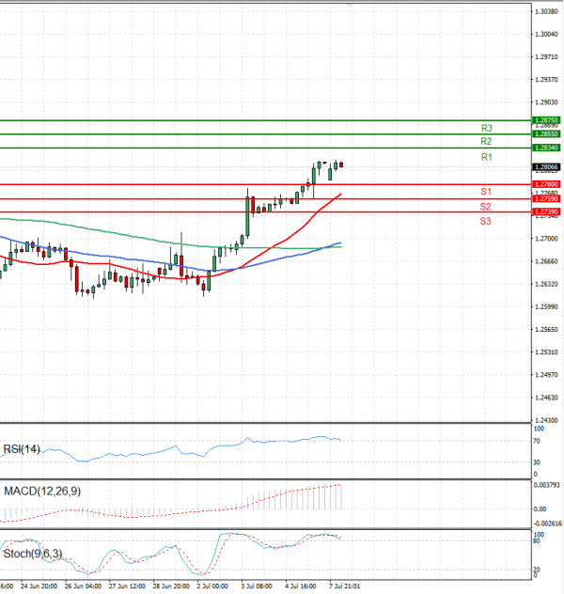The image size is (564, 594).
Task: Click the 1.25650 price axis value
Action: pos(546,330)
